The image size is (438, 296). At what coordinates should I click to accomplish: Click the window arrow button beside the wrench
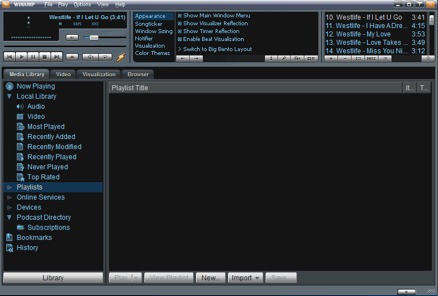(297, 59)
